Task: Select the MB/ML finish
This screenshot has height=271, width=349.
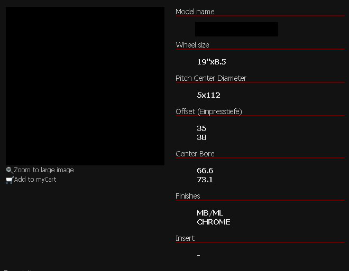Action: (x=210, y=213)
